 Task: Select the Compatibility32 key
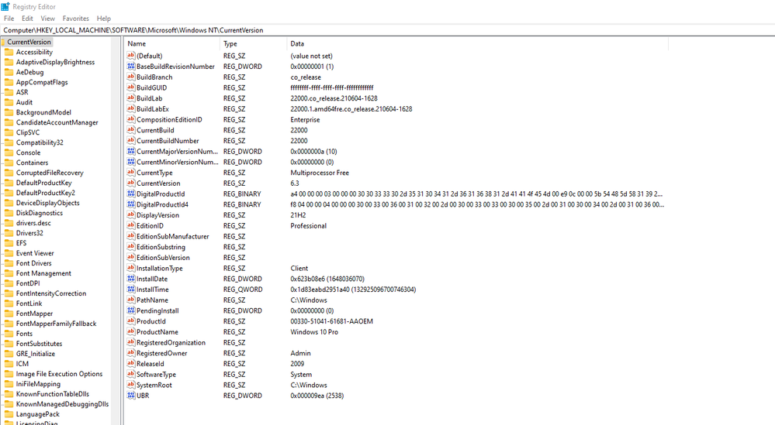pyautogui.click(x=40, y=142)
